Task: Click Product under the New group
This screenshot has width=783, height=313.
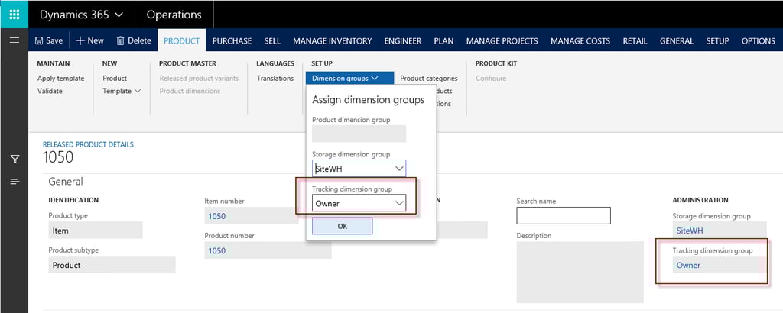Action: pyautogui.click(x=115, y=78)
